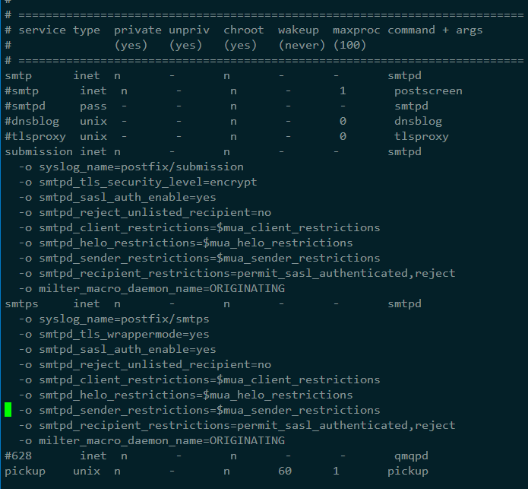Click the qmqpd command text
The image size is (528, 489).
click(411, 456)
